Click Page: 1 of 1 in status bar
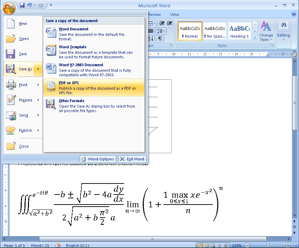 coord(14,245)
